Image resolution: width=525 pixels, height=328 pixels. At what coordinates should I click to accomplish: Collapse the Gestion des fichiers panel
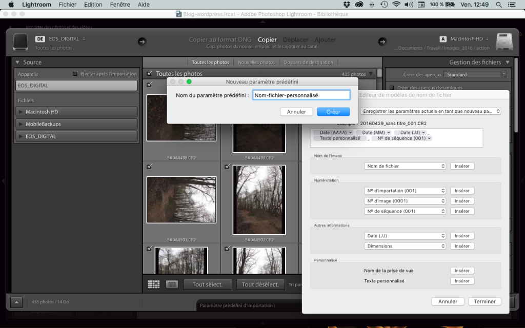(x=508, y=62)
